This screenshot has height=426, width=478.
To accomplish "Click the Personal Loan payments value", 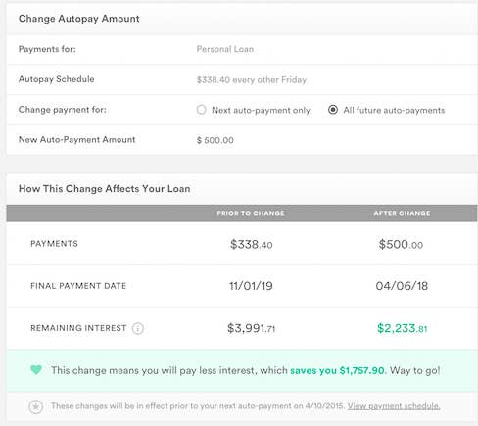I will (225, 49).
